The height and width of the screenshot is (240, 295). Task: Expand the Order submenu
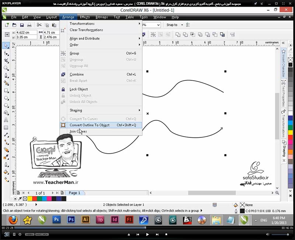105,45
